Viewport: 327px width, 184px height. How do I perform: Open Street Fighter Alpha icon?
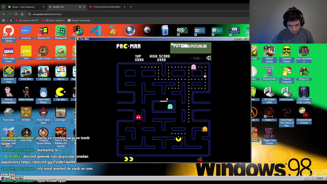[x=43, y=116]
